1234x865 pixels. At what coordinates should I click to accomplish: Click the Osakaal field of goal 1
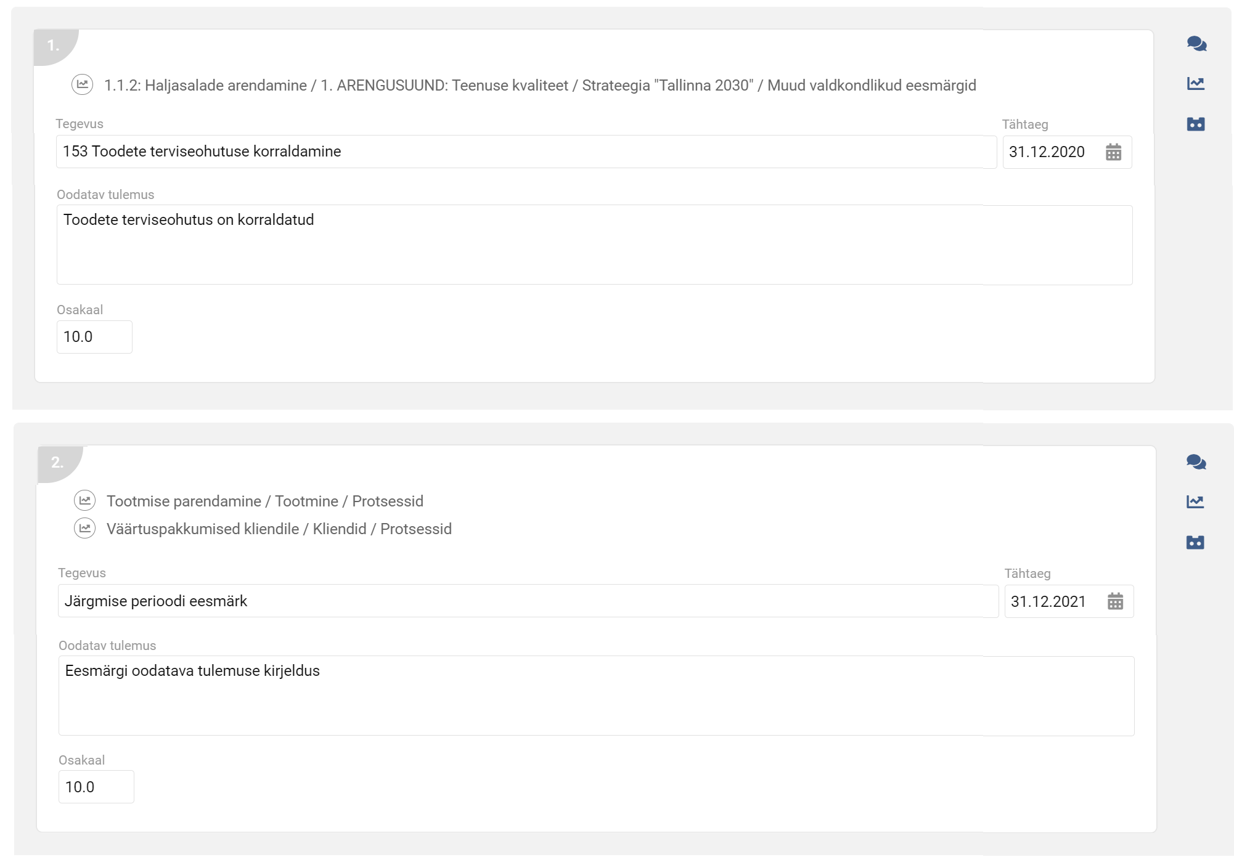[94, 337]
